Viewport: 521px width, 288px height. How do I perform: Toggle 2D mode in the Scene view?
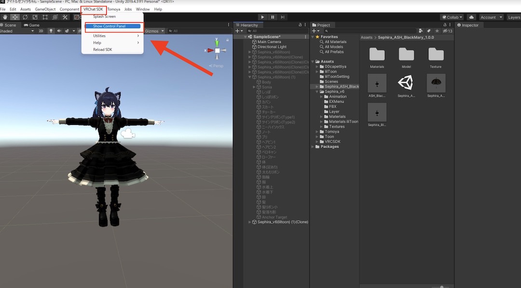pos(40,30)
